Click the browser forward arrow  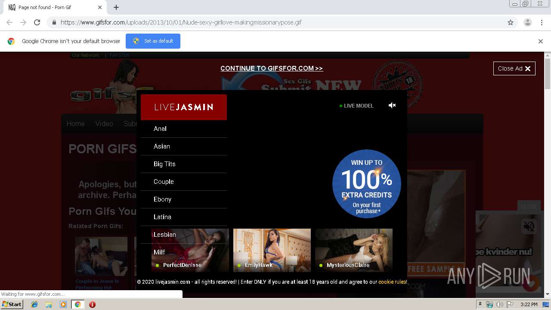coord(23,22)
